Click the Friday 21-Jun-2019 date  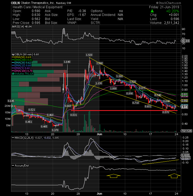point(164,7)
